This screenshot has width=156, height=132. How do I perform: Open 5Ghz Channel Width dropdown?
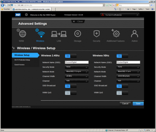[128, 76]
